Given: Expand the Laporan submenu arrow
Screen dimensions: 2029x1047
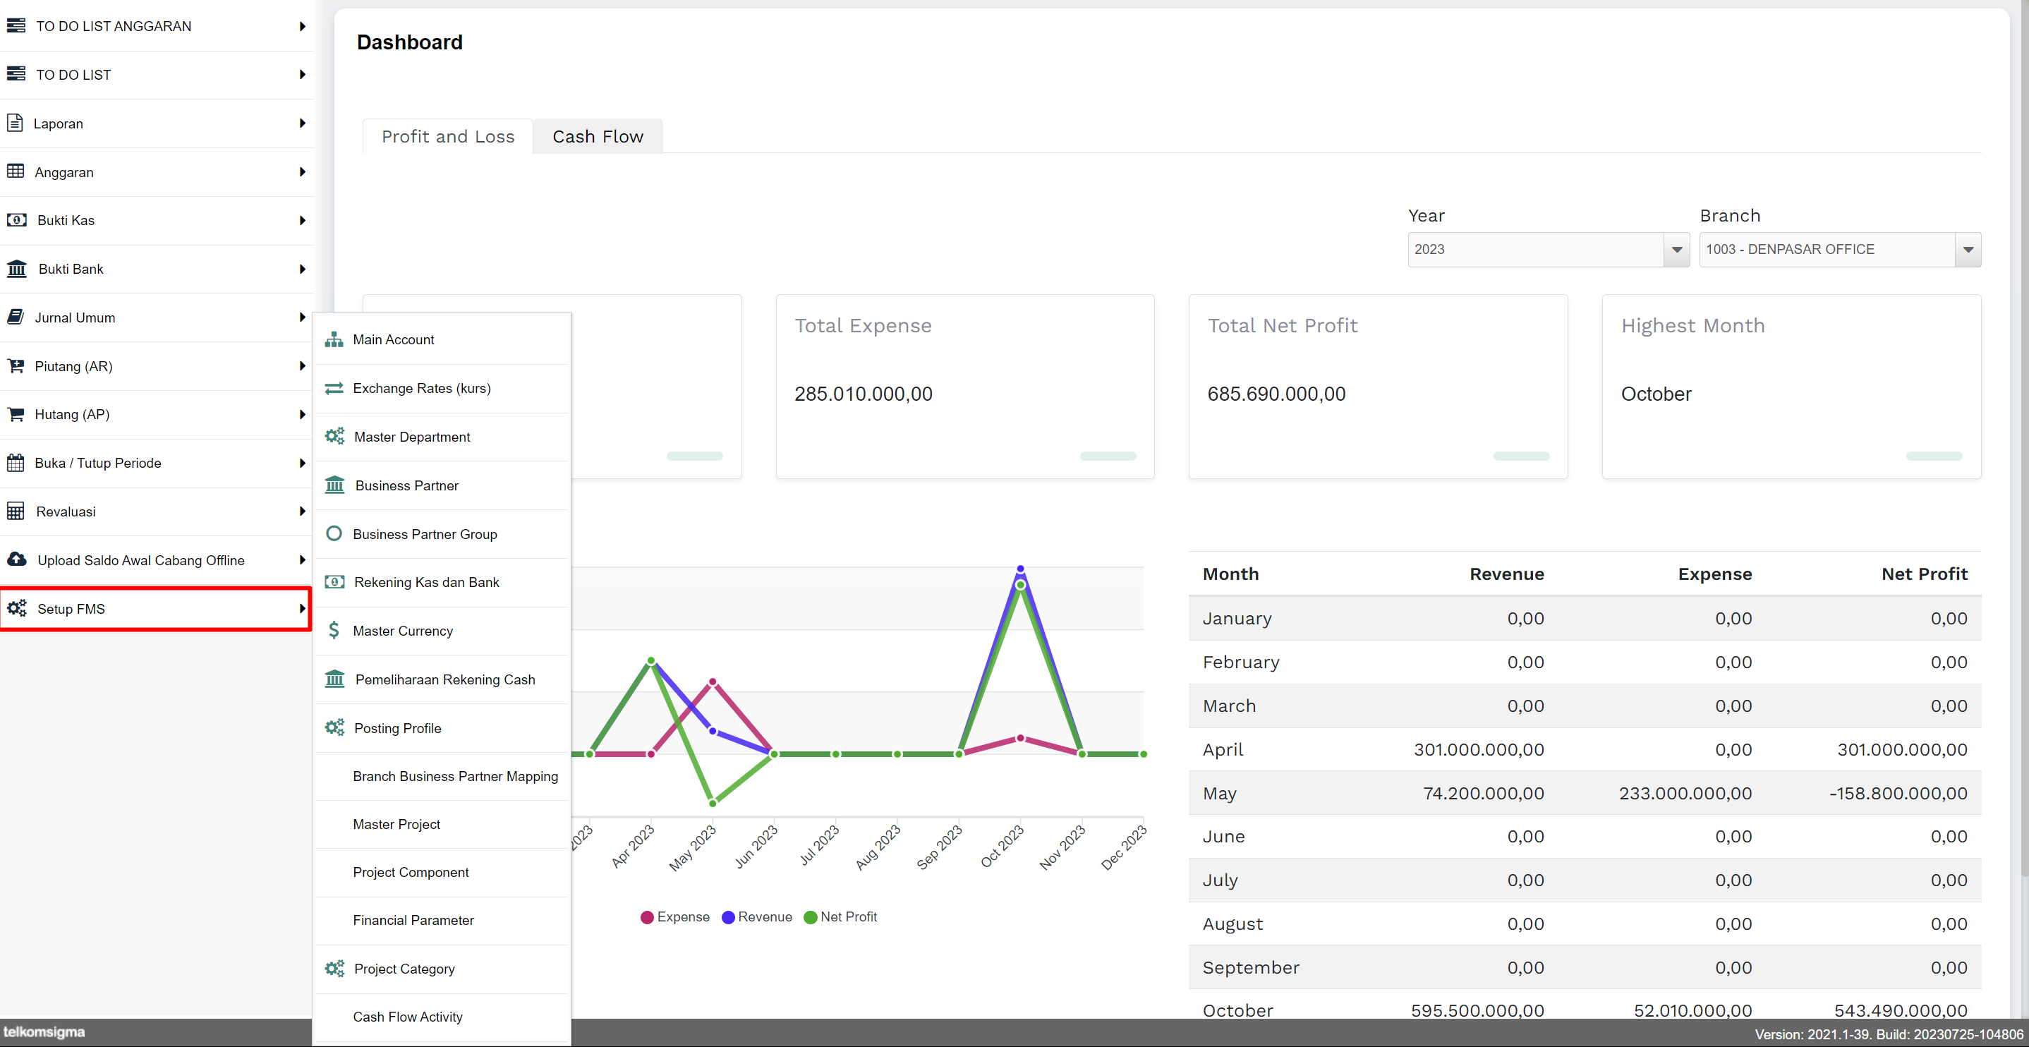Looking at the screenshot, I should coord(303,123).
